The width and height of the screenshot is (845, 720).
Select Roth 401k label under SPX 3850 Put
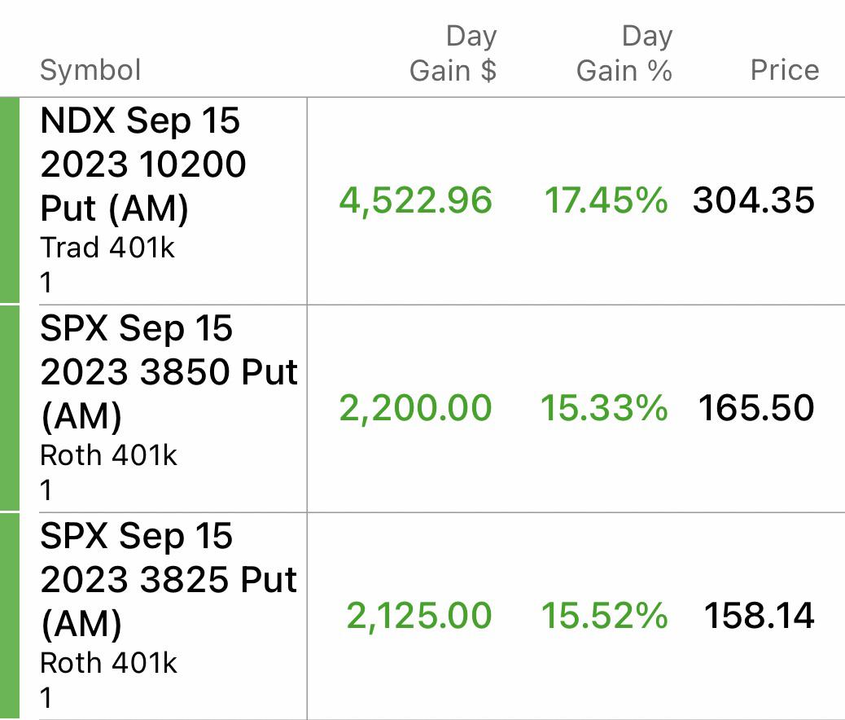coord(108,455)
